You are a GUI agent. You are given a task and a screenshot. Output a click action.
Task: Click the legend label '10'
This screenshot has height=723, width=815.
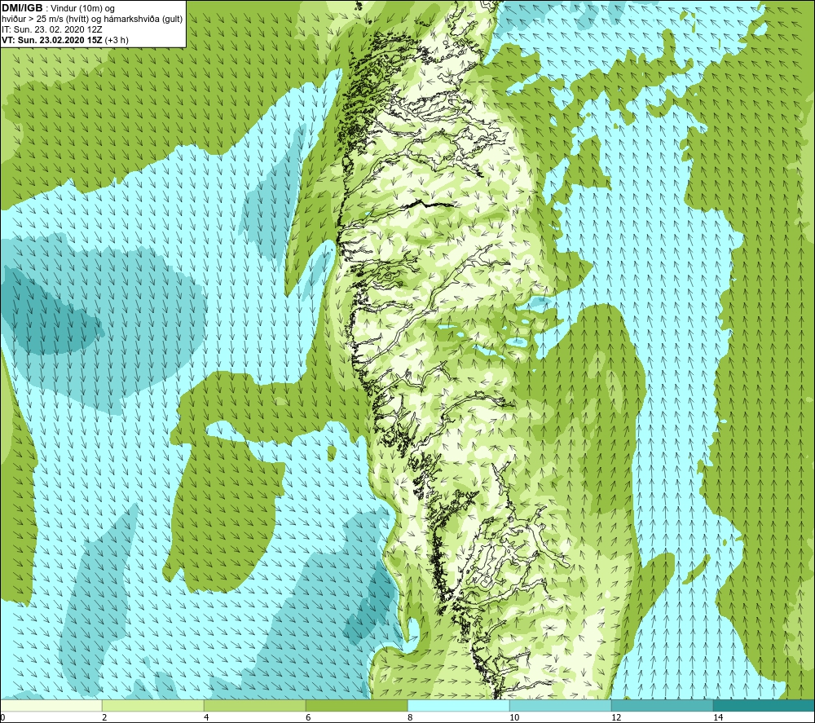[514, 717]
